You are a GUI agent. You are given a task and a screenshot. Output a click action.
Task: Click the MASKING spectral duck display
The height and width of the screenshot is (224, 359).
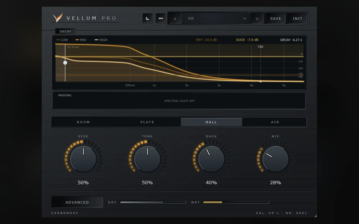click(179, 101)
